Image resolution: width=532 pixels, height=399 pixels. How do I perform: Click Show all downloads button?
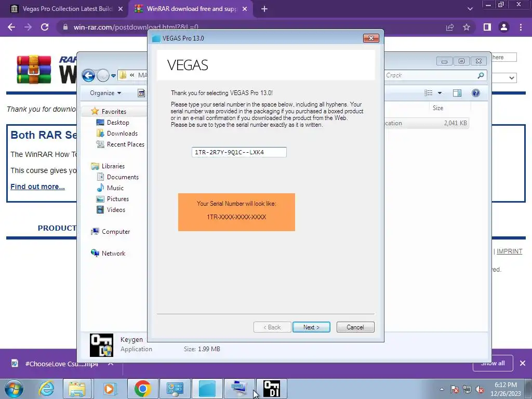[493, 363]
